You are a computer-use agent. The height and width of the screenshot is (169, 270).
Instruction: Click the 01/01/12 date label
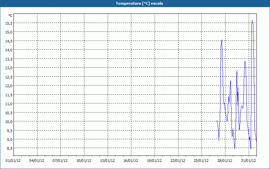click(13, 161)
